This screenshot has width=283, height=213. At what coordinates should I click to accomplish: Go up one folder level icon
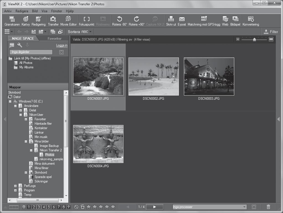coord(34,32)
